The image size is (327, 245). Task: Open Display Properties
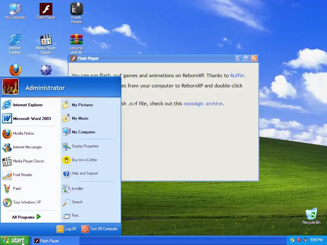tap(90, 146)
